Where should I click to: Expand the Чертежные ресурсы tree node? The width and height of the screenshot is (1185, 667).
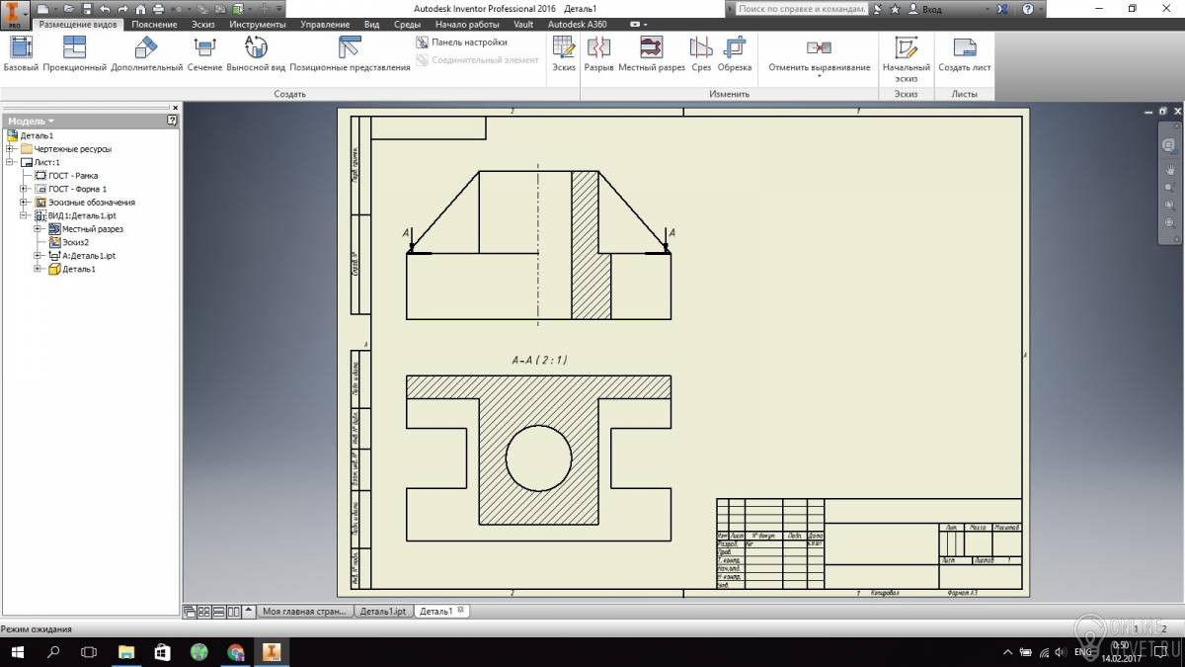coord(11,149)
